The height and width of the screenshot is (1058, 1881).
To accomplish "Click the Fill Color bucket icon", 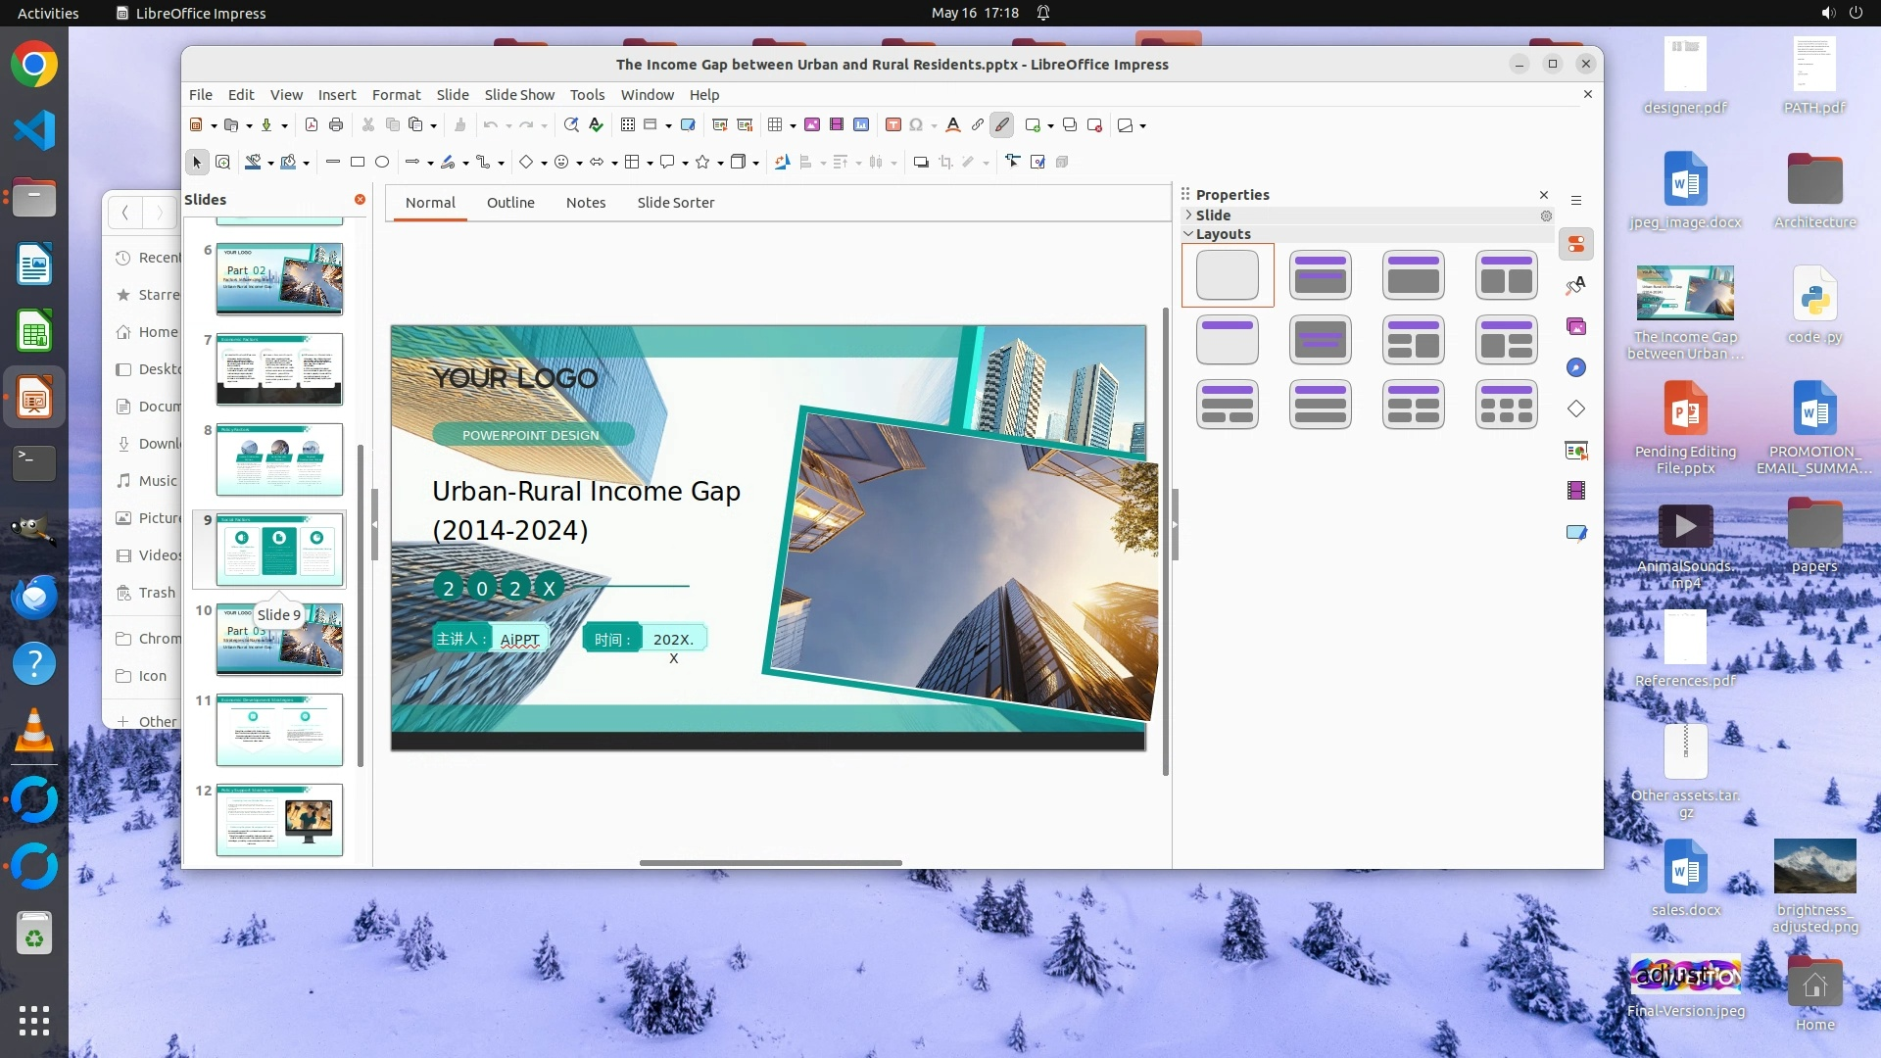I will (x=288, y=163).
